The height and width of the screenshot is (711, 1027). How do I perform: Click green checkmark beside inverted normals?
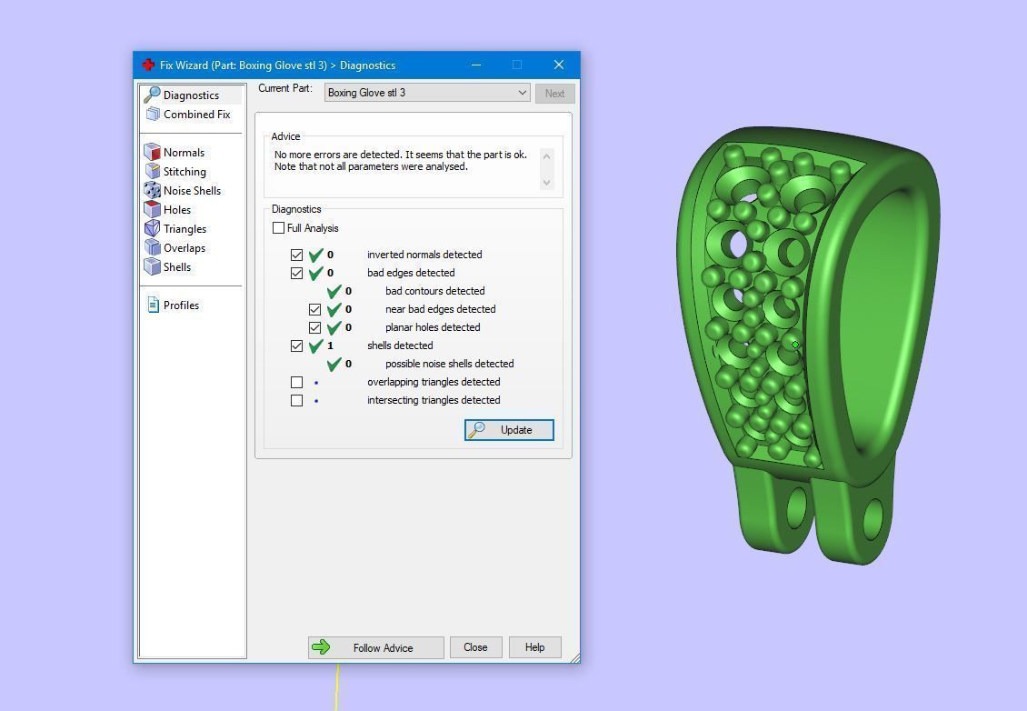(x=316, y=255)
